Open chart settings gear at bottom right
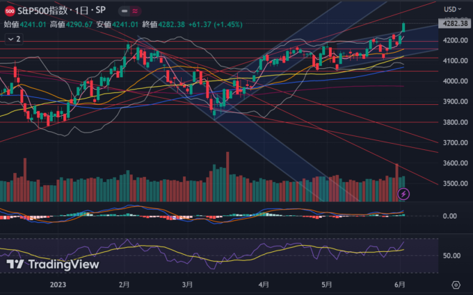473x295 pixels. (x=456, y=285)
